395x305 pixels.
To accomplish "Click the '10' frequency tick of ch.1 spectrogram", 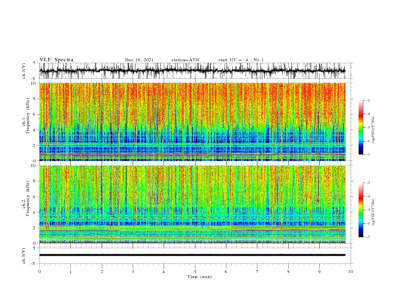I will 33,83.
